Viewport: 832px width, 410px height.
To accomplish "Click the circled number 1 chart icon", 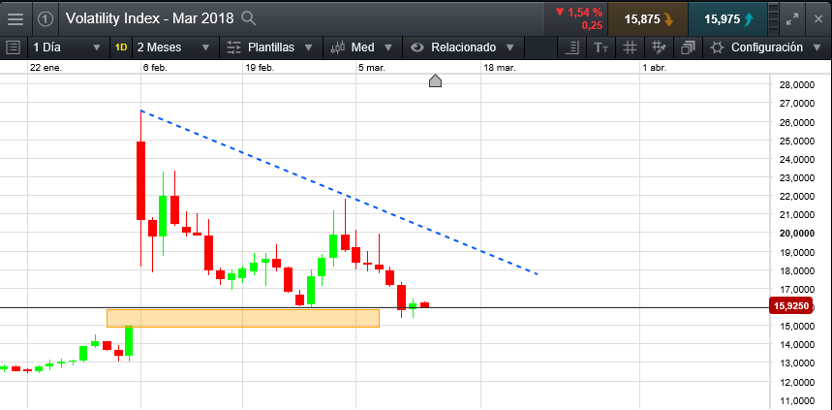I will 46,19.
